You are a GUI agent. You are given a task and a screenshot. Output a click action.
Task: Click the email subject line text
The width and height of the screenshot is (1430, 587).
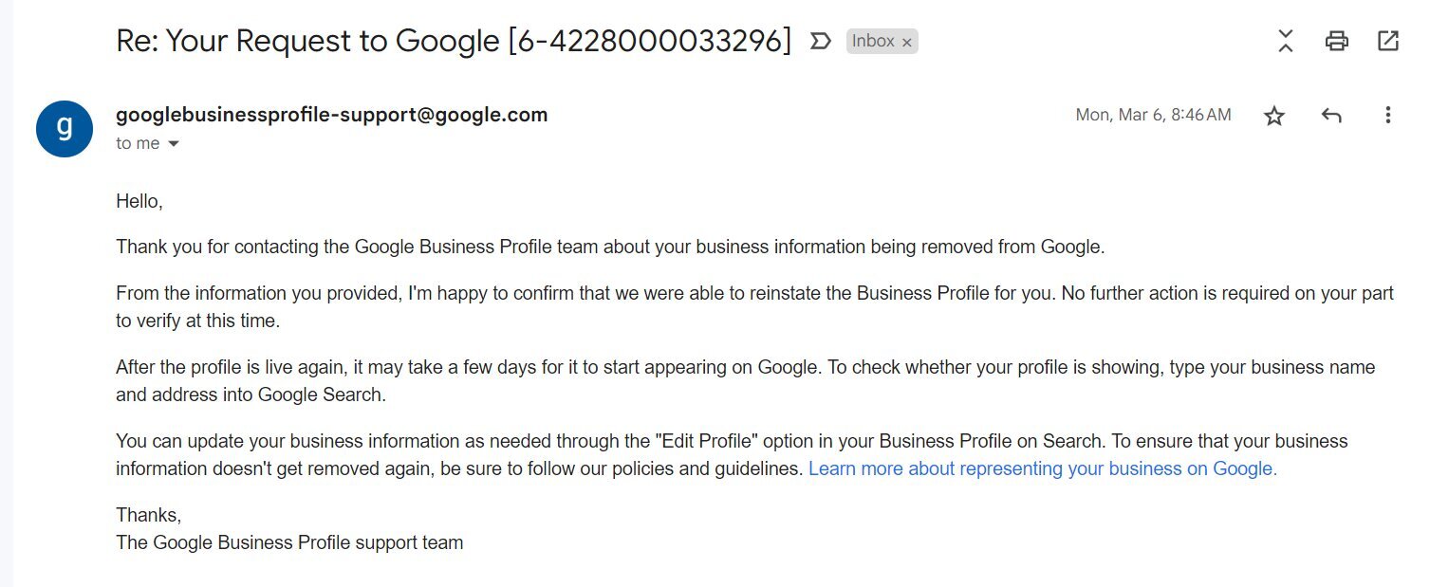pyautogui.click(x=454, y=41)
